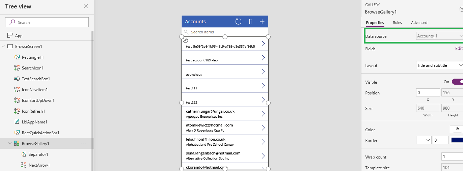Click the Position Y input field

pyautogui.click(x=452, y=93)
